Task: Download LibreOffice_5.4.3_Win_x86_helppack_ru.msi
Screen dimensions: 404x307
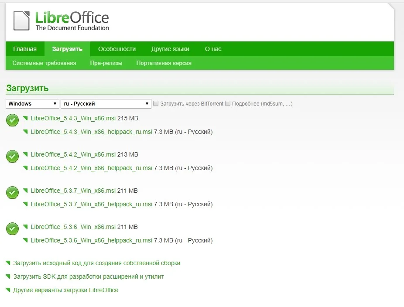Action: coord(92,132)
